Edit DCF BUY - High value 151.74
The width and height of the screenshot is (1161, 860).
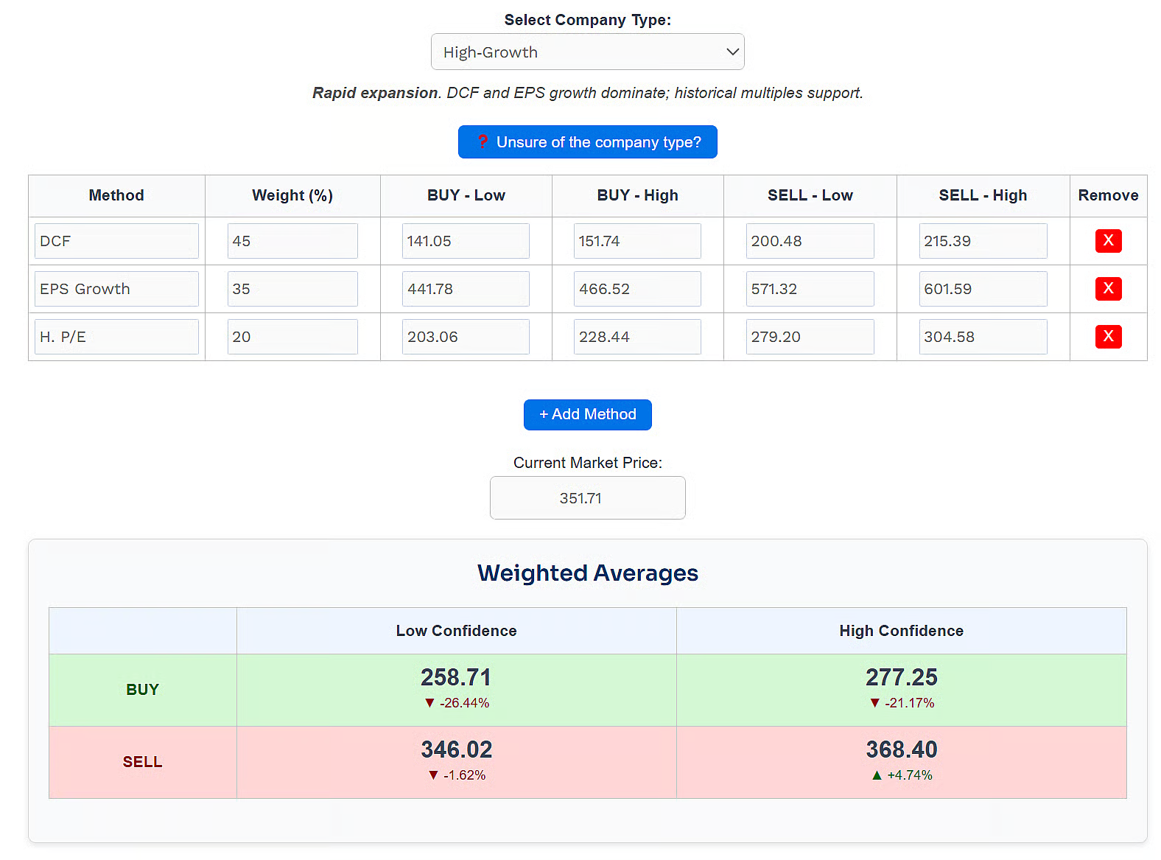pos(637,241)
